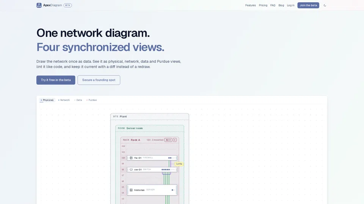Image resolution: width=364 pixels, height=204 pixels.
Task: Open the Blog nav link
Action: pyautogui.click(x=281, y=5)
